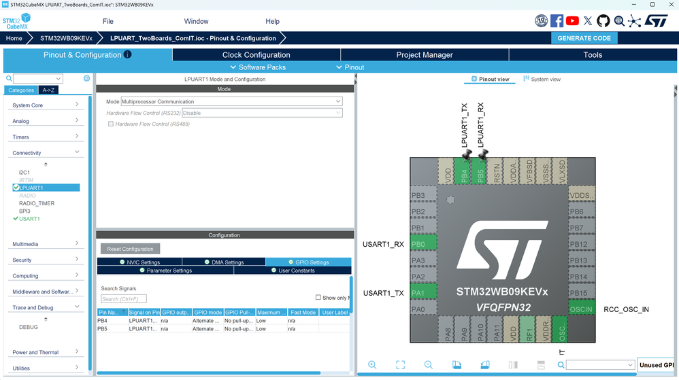Select USART1 in Connectivity list
Image resolution: width=679 pixels, height=380 pixels.
click(x=29, y=219)
